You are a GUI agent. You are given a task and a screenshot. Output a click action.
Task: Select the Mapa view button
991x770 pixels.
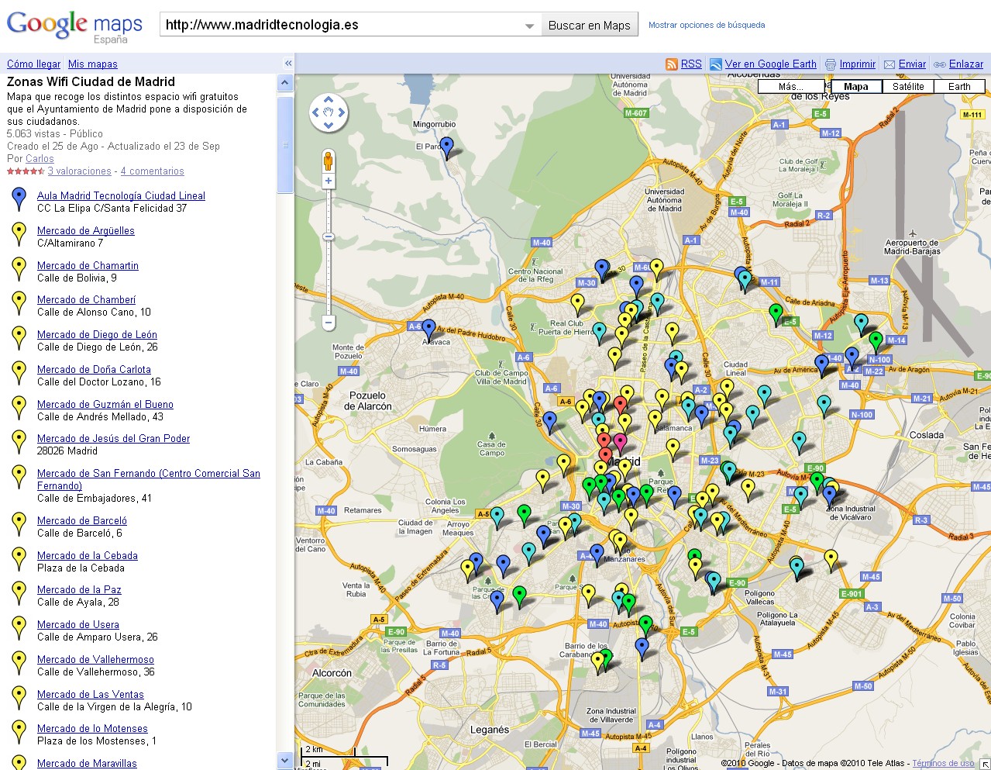[x=855, y=87]
